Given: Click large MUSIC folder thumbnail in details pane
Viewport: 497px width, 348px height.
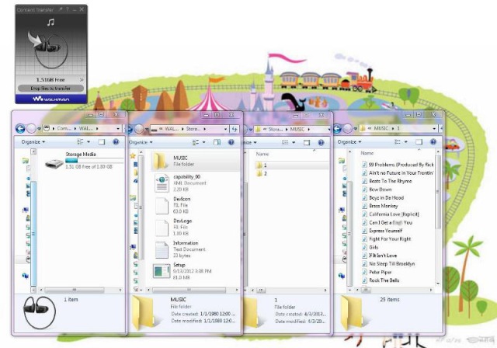Looking at the screenshot, I should pos(145,313).
